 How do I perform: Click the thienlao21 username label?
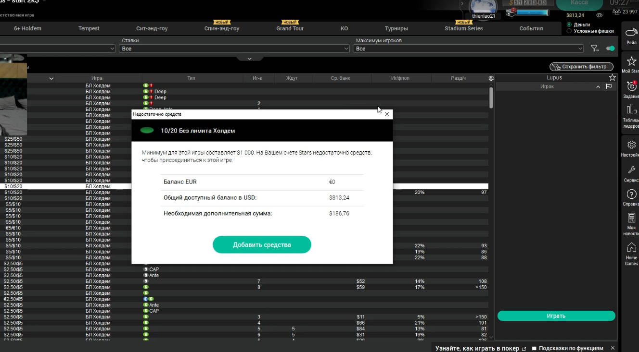click(x=483, y=16)
